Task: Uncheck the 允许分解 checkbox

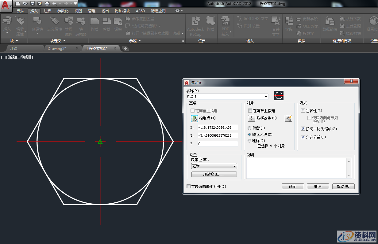Action: pos(303,137)
